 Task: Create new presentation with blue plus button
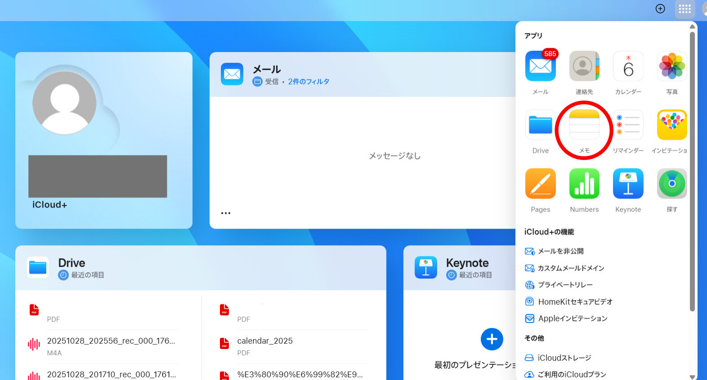[x=492, y=339]
